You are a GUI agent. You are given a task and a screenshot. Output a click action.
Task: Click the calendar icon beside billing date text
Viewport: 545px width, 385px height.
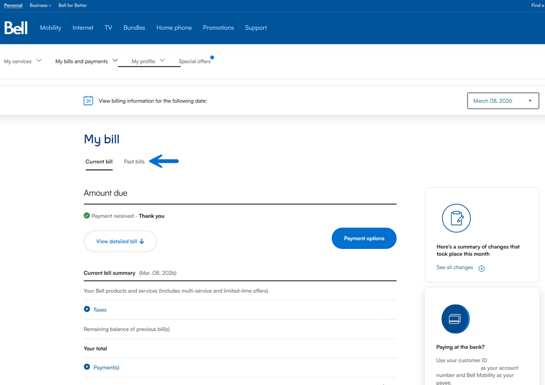[x=88, y=100]
